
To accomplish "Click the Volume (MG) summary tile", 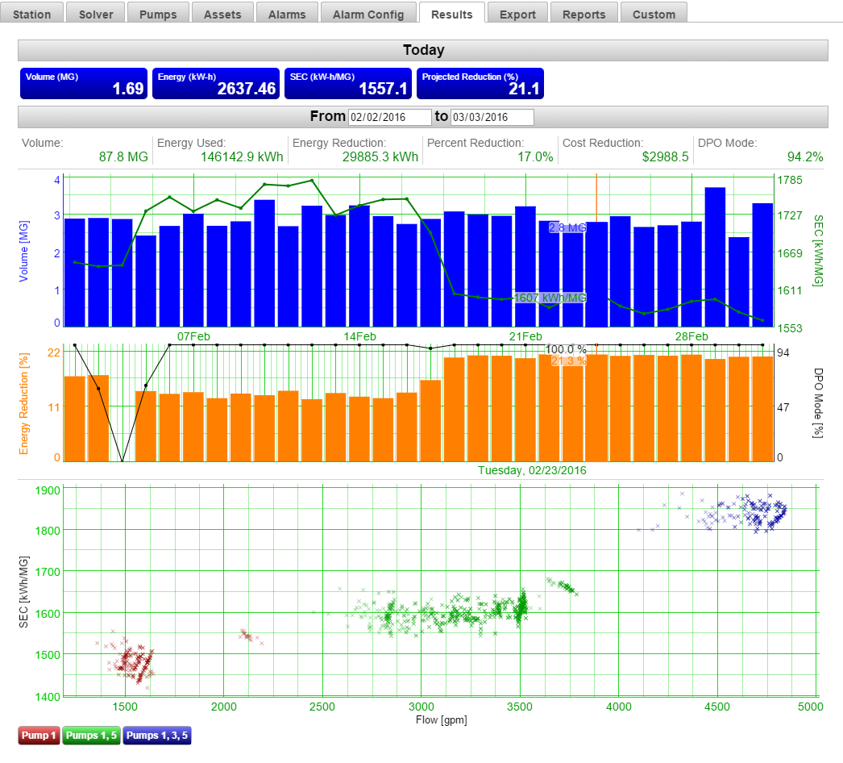I will [x=84, y=84].
